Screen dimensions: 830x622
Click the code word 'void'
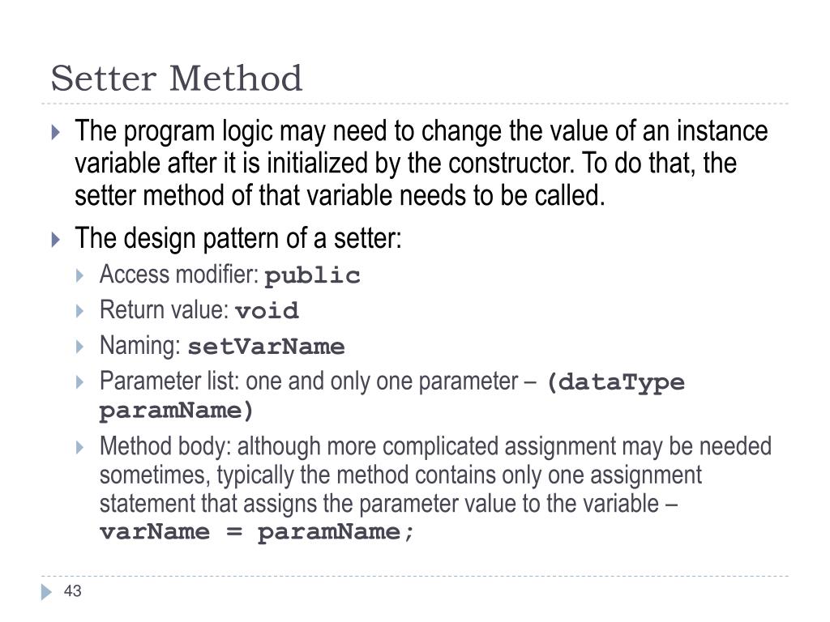[x=267, y=310]
